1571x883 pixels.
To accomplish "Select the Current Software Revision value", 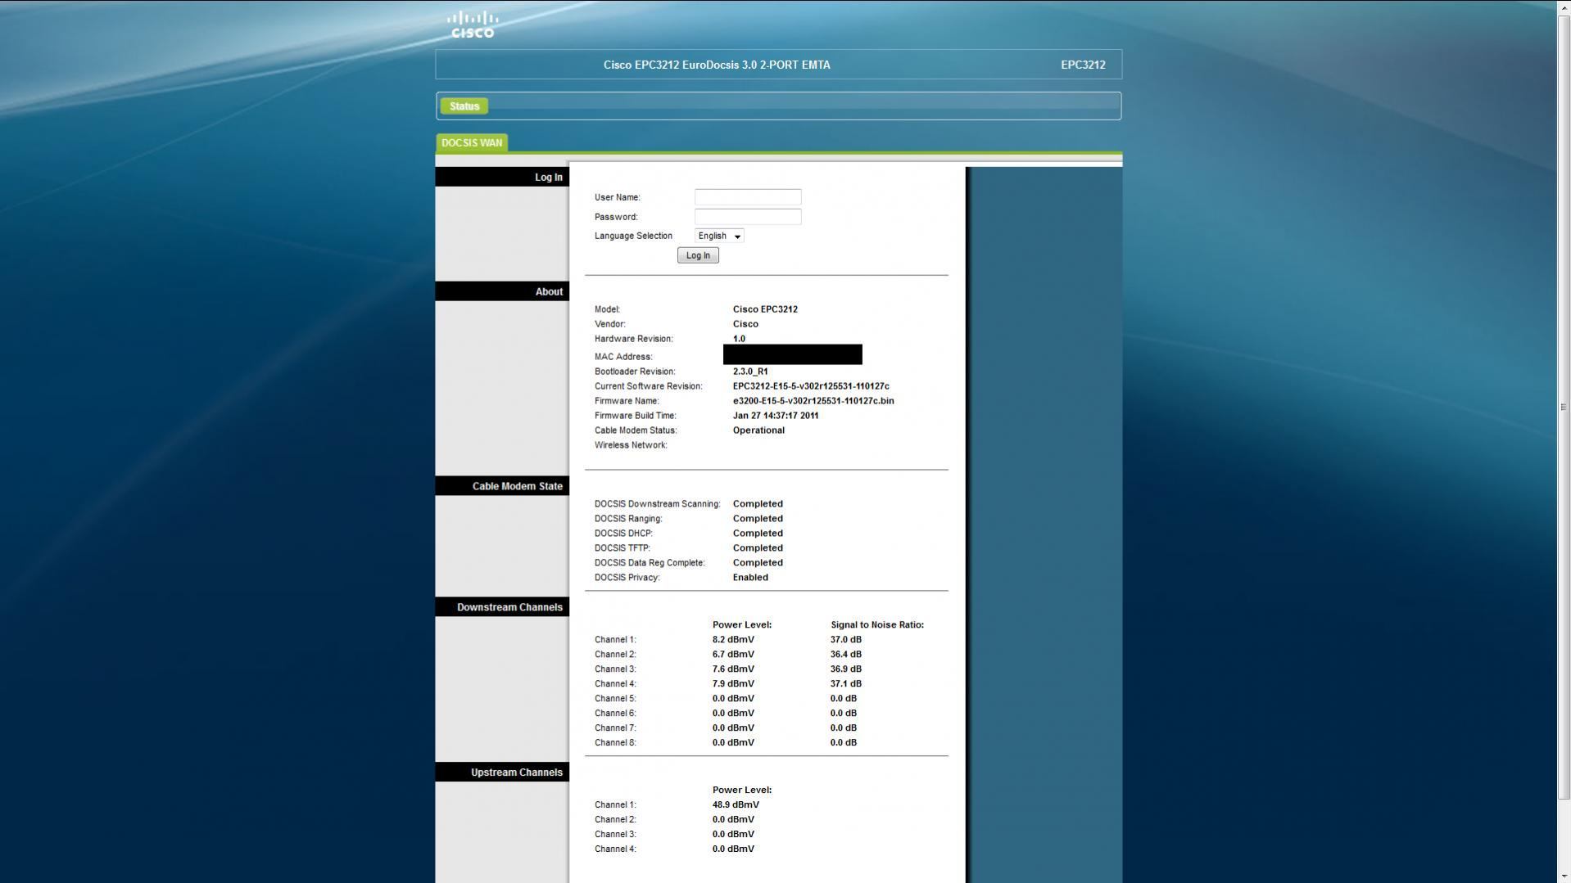I will (x=811, y=386).
